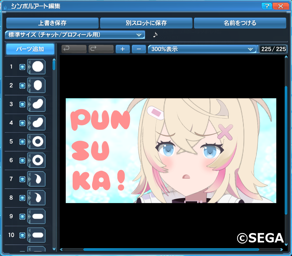
Task: Expand layer 3 with its side triangle
Action: coord(29,104)
